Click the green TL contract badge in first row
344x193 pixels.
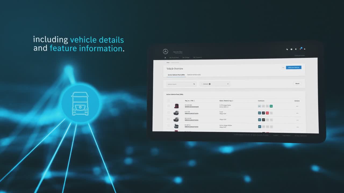(271, 106)
